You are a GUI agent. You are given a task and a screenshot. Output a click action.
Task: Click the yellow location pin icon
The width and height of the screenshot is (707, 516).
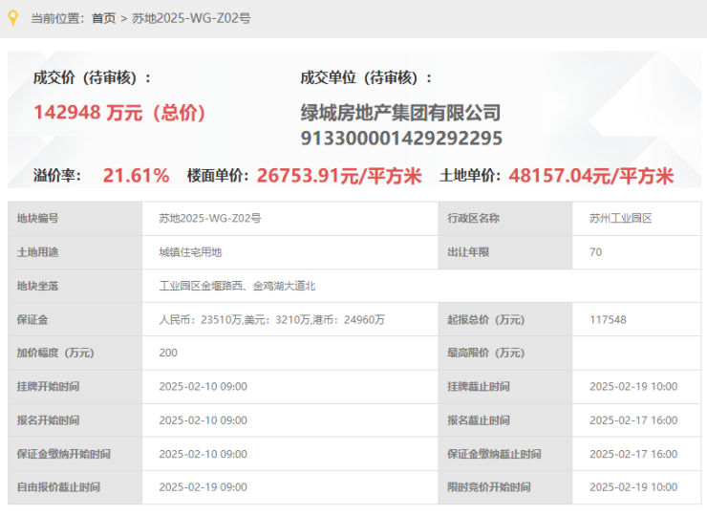[x=13, y=17]
